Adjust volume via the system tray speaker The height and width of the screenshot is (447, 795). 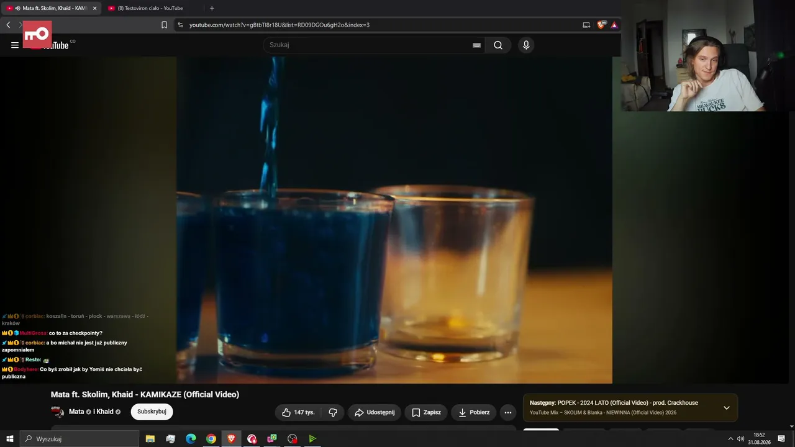pyautogui.click(x=741, y=439)
